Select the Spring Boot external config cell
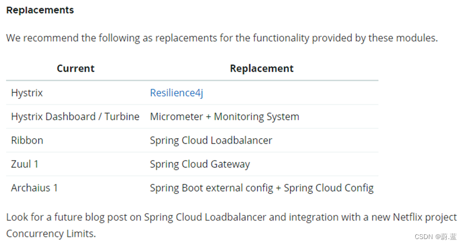Viewport: 465px width, 245px height. tap(261, 188)
